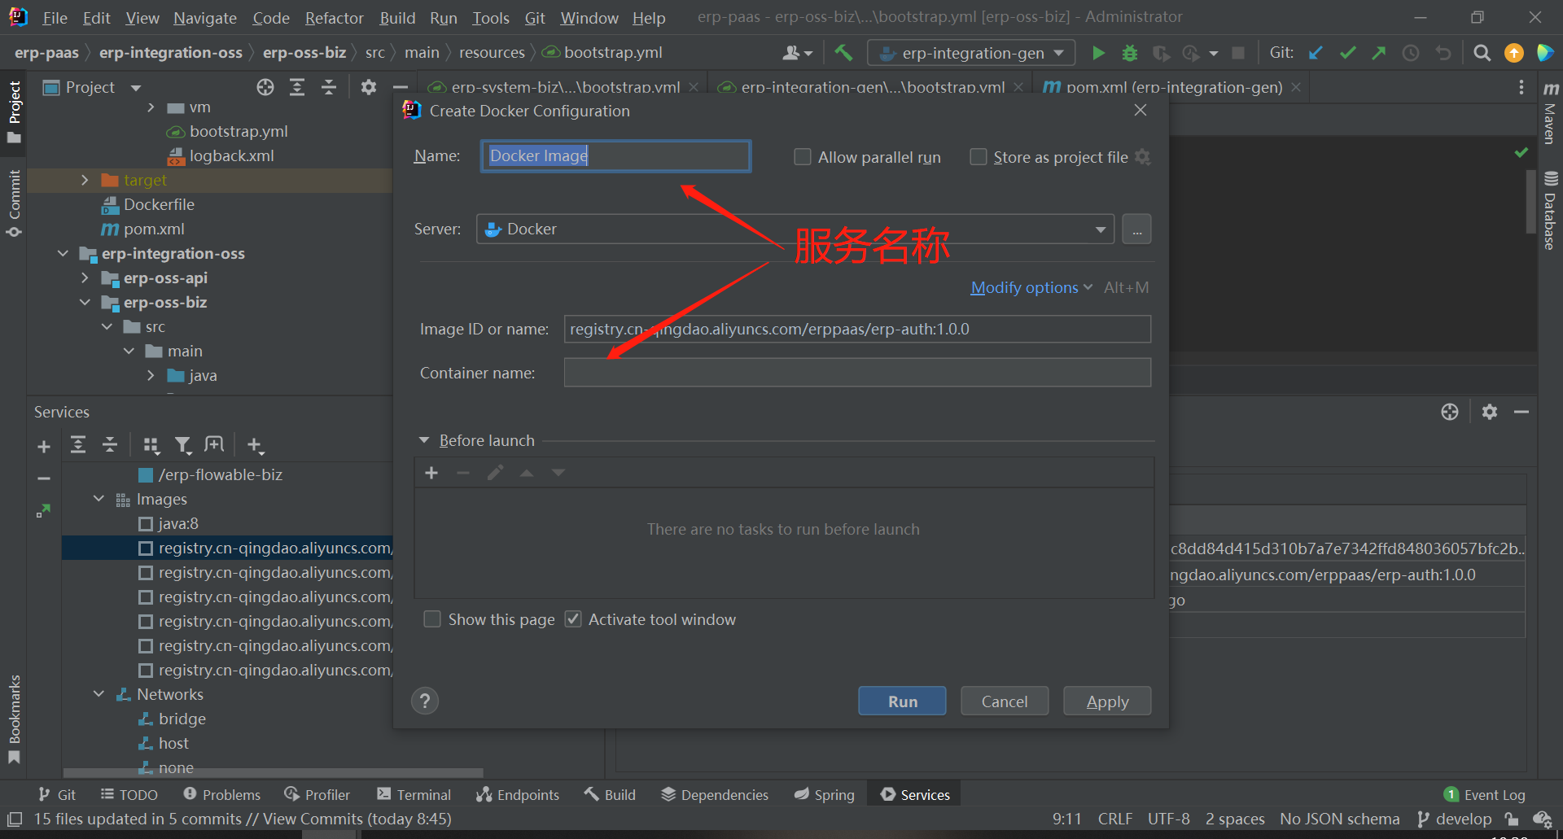
Task: Expand all in Project panel
Action: click(297, 87)
